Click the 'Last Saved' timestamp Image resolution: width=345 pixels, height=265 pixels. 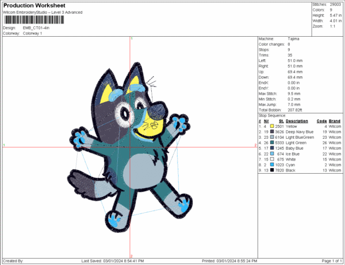(113, 261)
